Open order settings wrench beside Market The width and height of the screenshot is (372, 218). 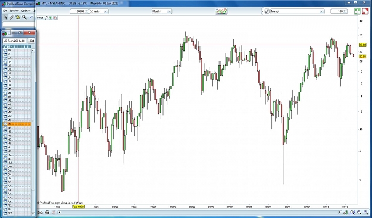click(267, 11)
